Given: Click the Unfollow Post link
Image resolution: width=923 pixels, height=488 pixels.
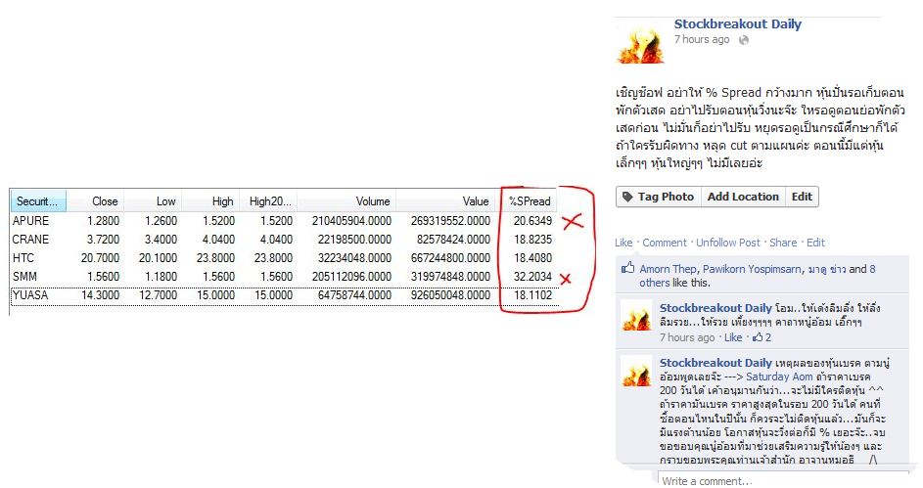Looking at the screenshot, I should coord(728,243).
